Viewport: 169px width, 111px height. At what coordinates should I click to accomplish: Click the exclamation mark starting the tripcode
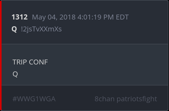22,29
